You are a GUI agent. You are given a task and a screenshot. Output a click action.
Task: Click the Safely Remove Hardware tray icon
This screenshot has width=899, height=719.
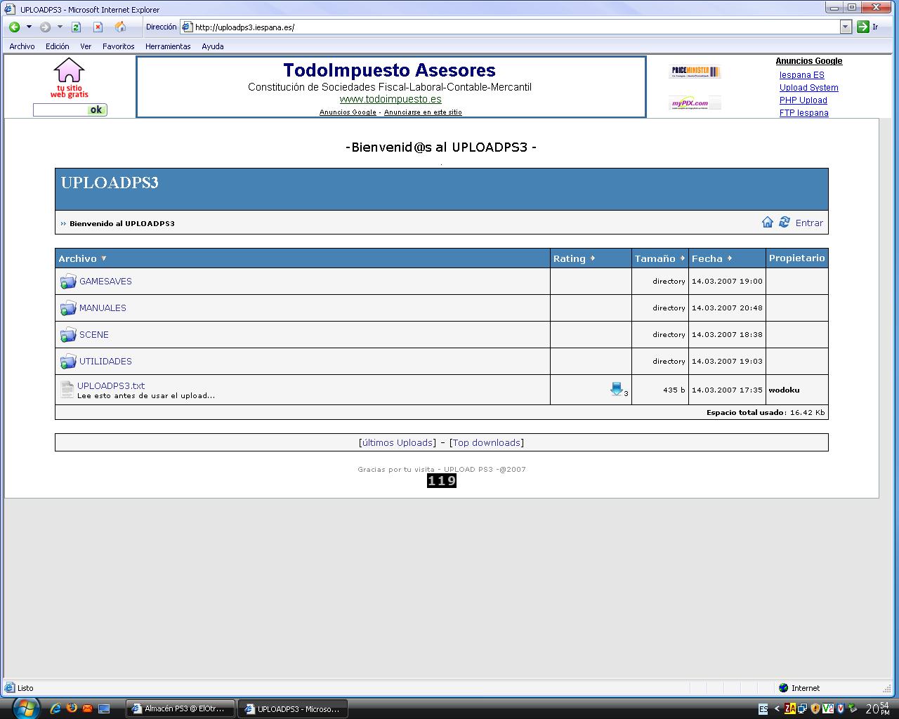click(853, 709)
